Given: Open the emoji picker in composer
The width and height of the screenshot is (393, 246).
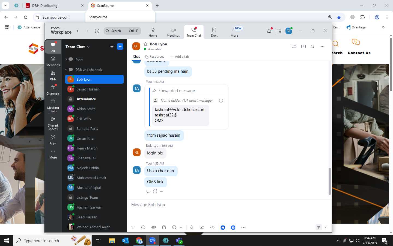Looking at the screenshot, I should (x=143, y=227).
